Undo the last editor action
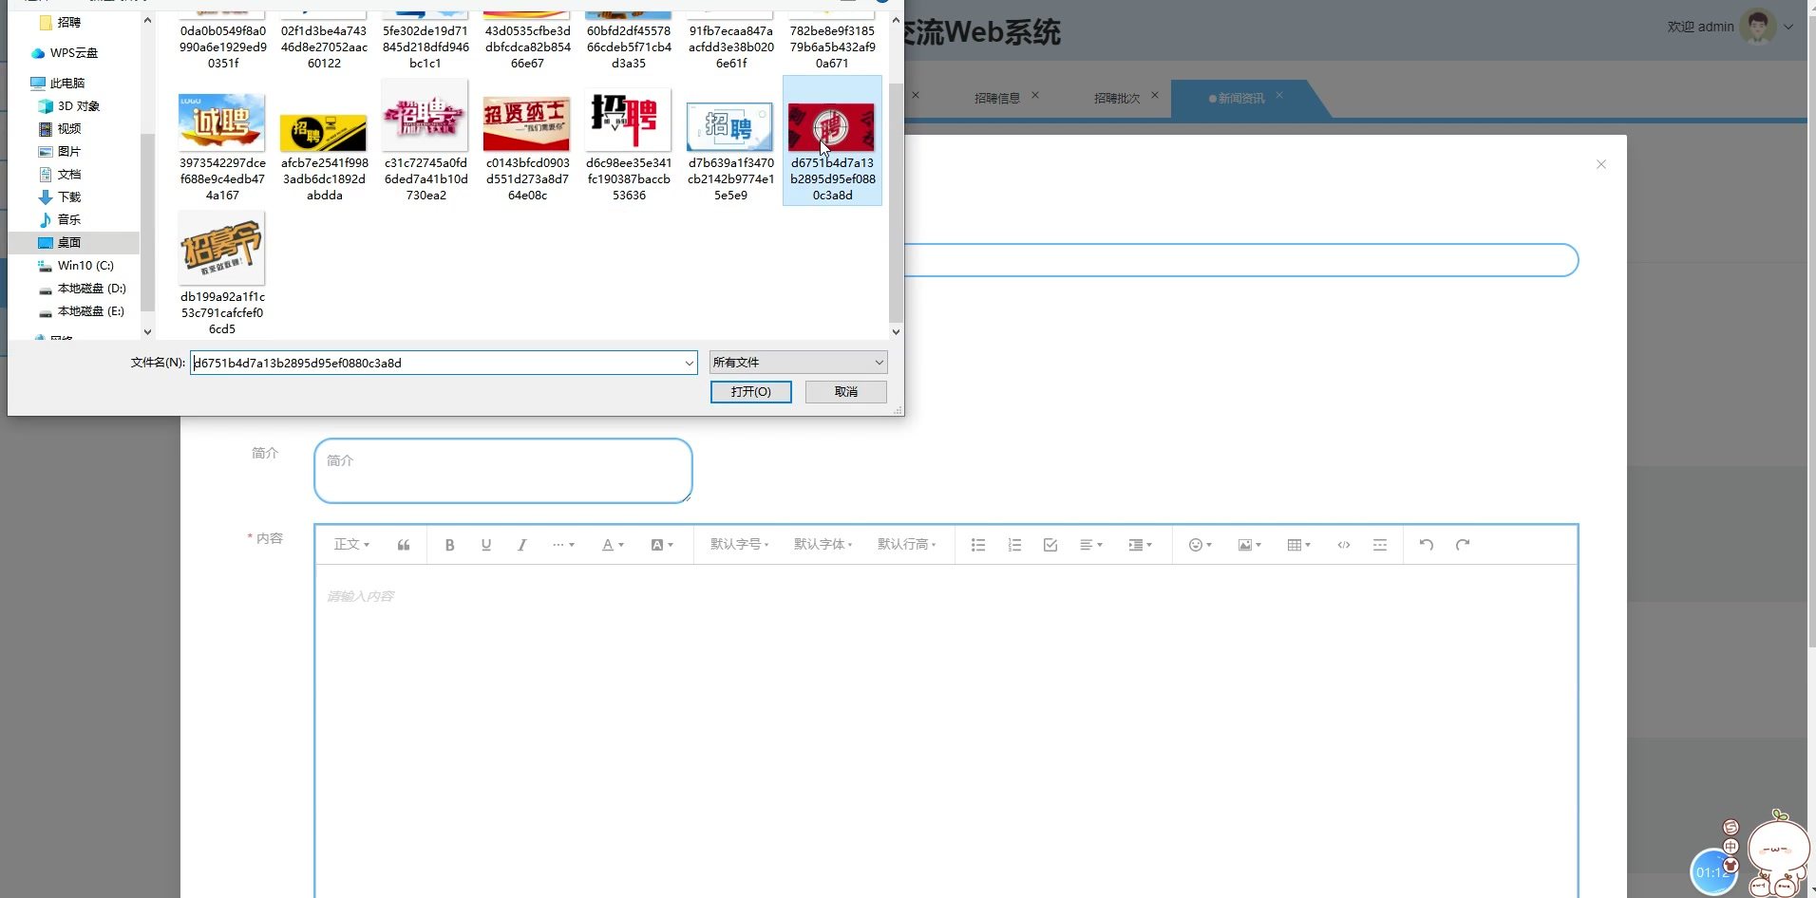 [1427, 545]
